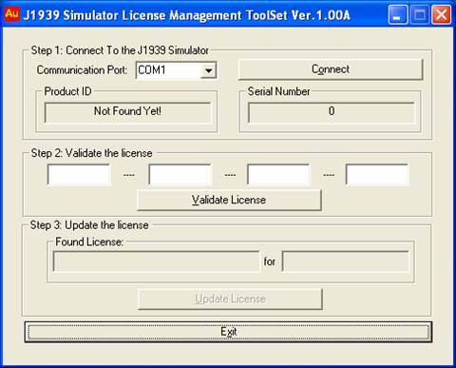Click the maximize button in the title bar
Viewport: 456px width, 368px height.
tap(420, 14)
